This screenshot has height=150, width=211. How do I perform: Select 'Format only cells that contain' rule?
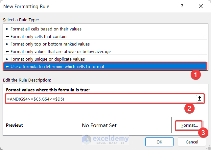click(38, 36)
